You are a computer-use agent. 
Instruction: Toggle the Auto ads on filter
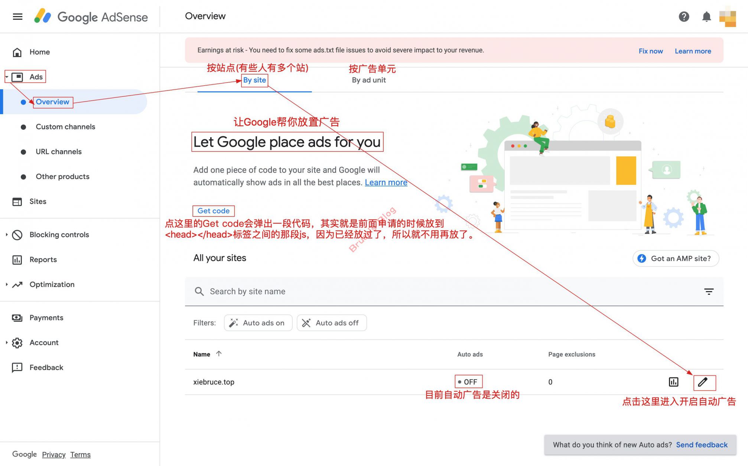(258, 323)
